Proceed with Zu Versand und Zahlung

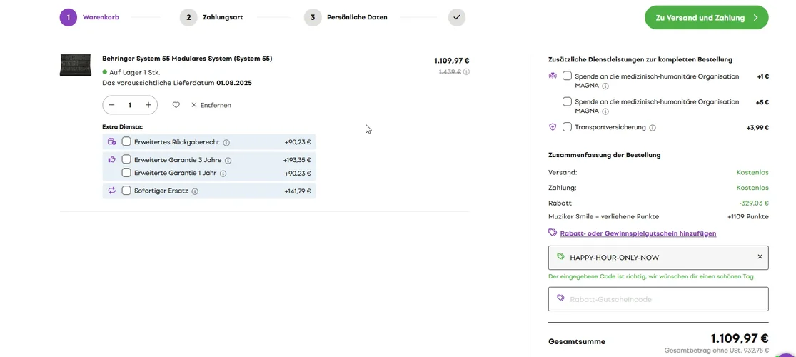706,18
